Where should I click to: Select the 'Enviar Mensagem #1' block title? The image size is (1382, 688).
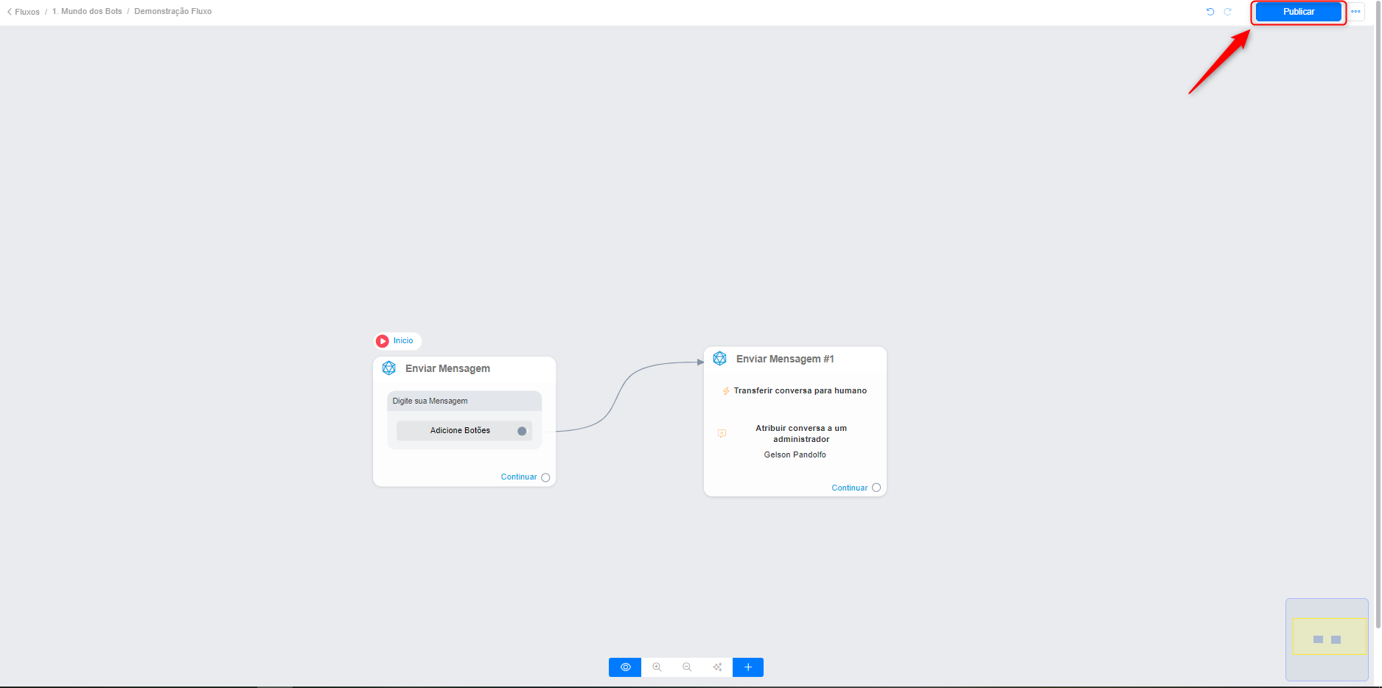(x=785, y=359)
